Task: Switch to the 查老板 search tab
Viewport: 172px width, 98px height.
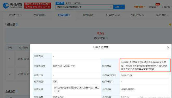Action: [69, 3]
